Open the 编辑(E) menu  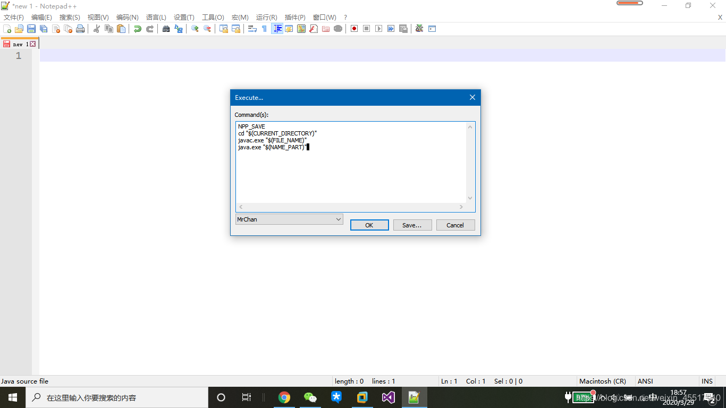click(41, 18)
